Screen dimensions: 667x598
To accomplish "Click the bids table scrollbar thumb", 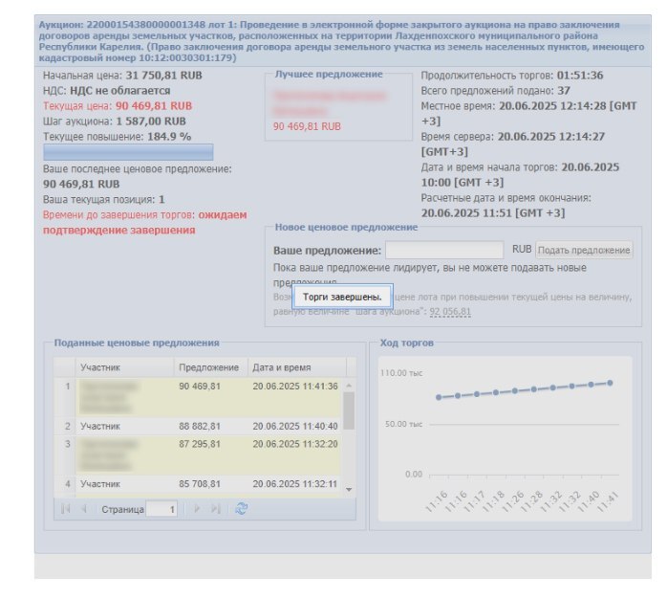I will tap(349, 411).
